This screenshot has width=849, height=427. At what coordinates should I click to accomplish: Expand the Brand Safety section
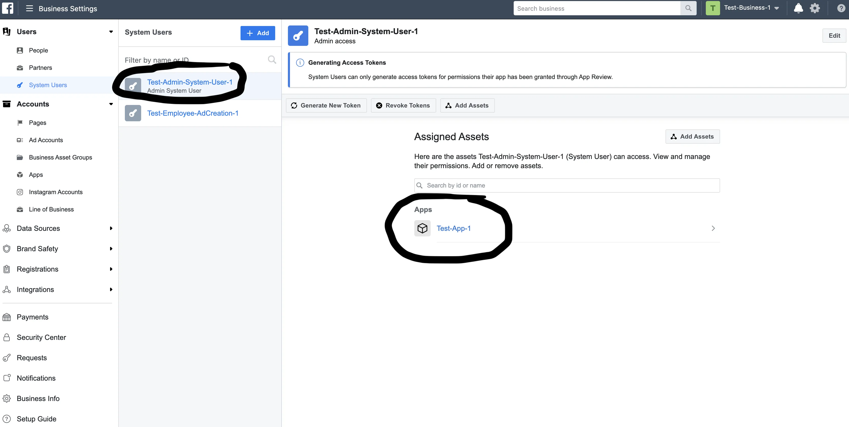(x=111, y=249)
